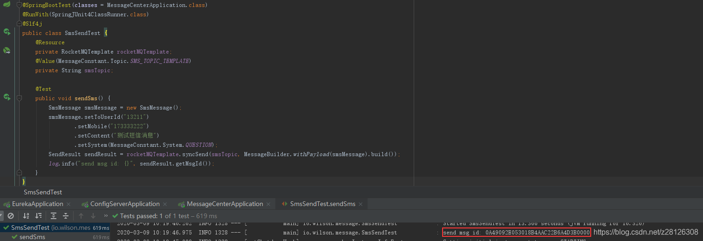Click the expand all icon in test toolbar
The width and height of the screenshot is (703, 241).
tap(54, 216)
